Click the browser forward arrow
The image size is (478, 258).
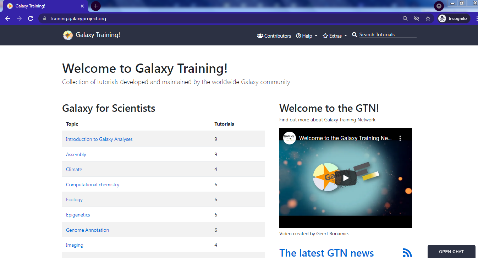pyautogui.click(x=19, y=18)
